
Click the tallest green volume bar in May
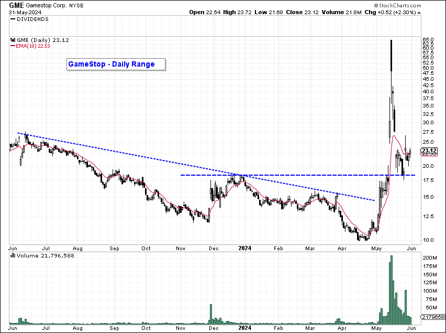(392, 290)
